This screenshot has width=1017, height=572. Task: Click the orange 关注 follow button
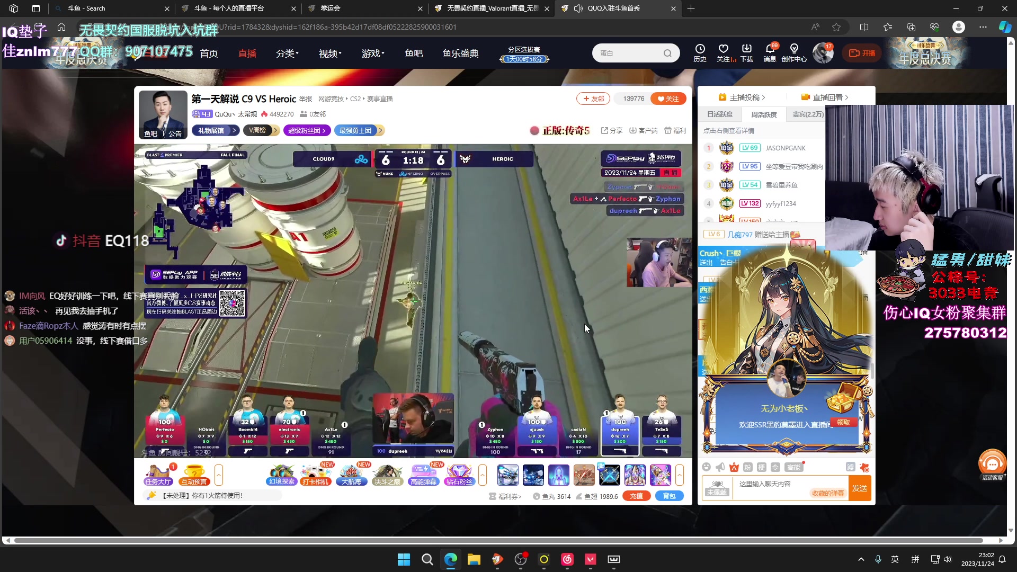(x=668, y=99)
